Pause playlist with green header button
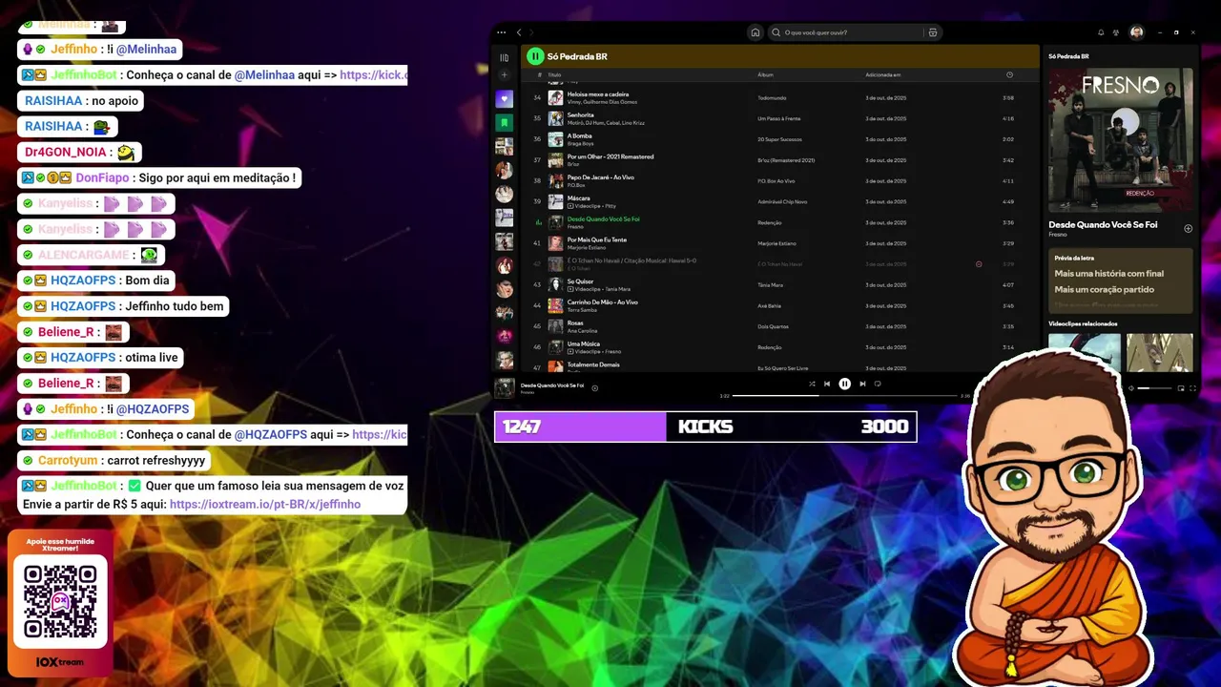This screenshot has height=687, width=1221. 535,56
